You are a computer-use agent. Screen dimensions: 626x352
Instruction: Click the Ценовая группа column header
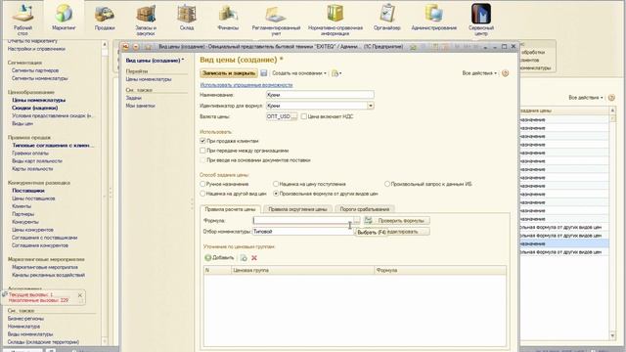pyautogui.click(x=302, y=270)
